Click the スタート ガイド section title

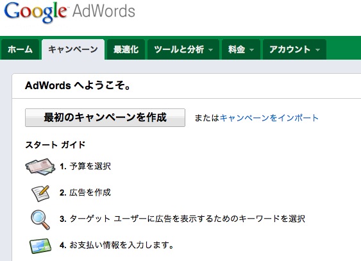point(55,145)
